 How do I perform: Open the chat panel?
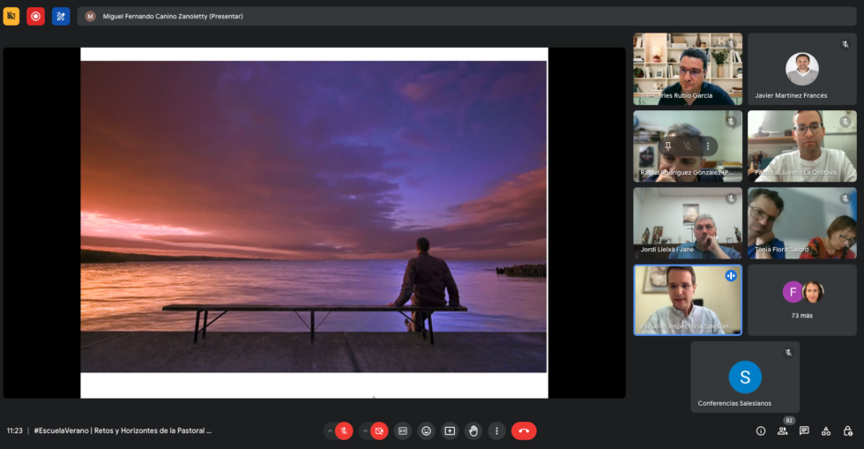coord(804,430)
